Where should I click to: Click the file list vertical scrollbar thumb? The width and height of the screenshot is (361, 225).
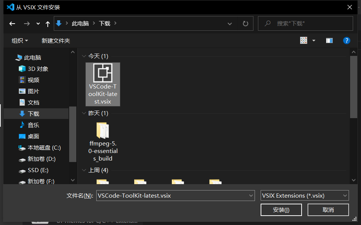pos(353,87)
